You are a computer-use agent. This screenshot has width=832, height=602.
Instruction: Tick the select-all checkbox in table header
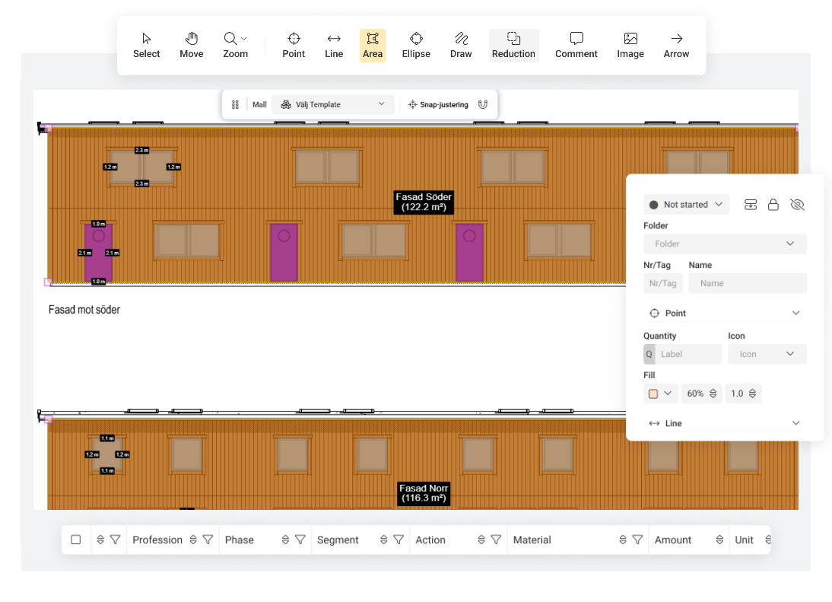tap(76, 540)
